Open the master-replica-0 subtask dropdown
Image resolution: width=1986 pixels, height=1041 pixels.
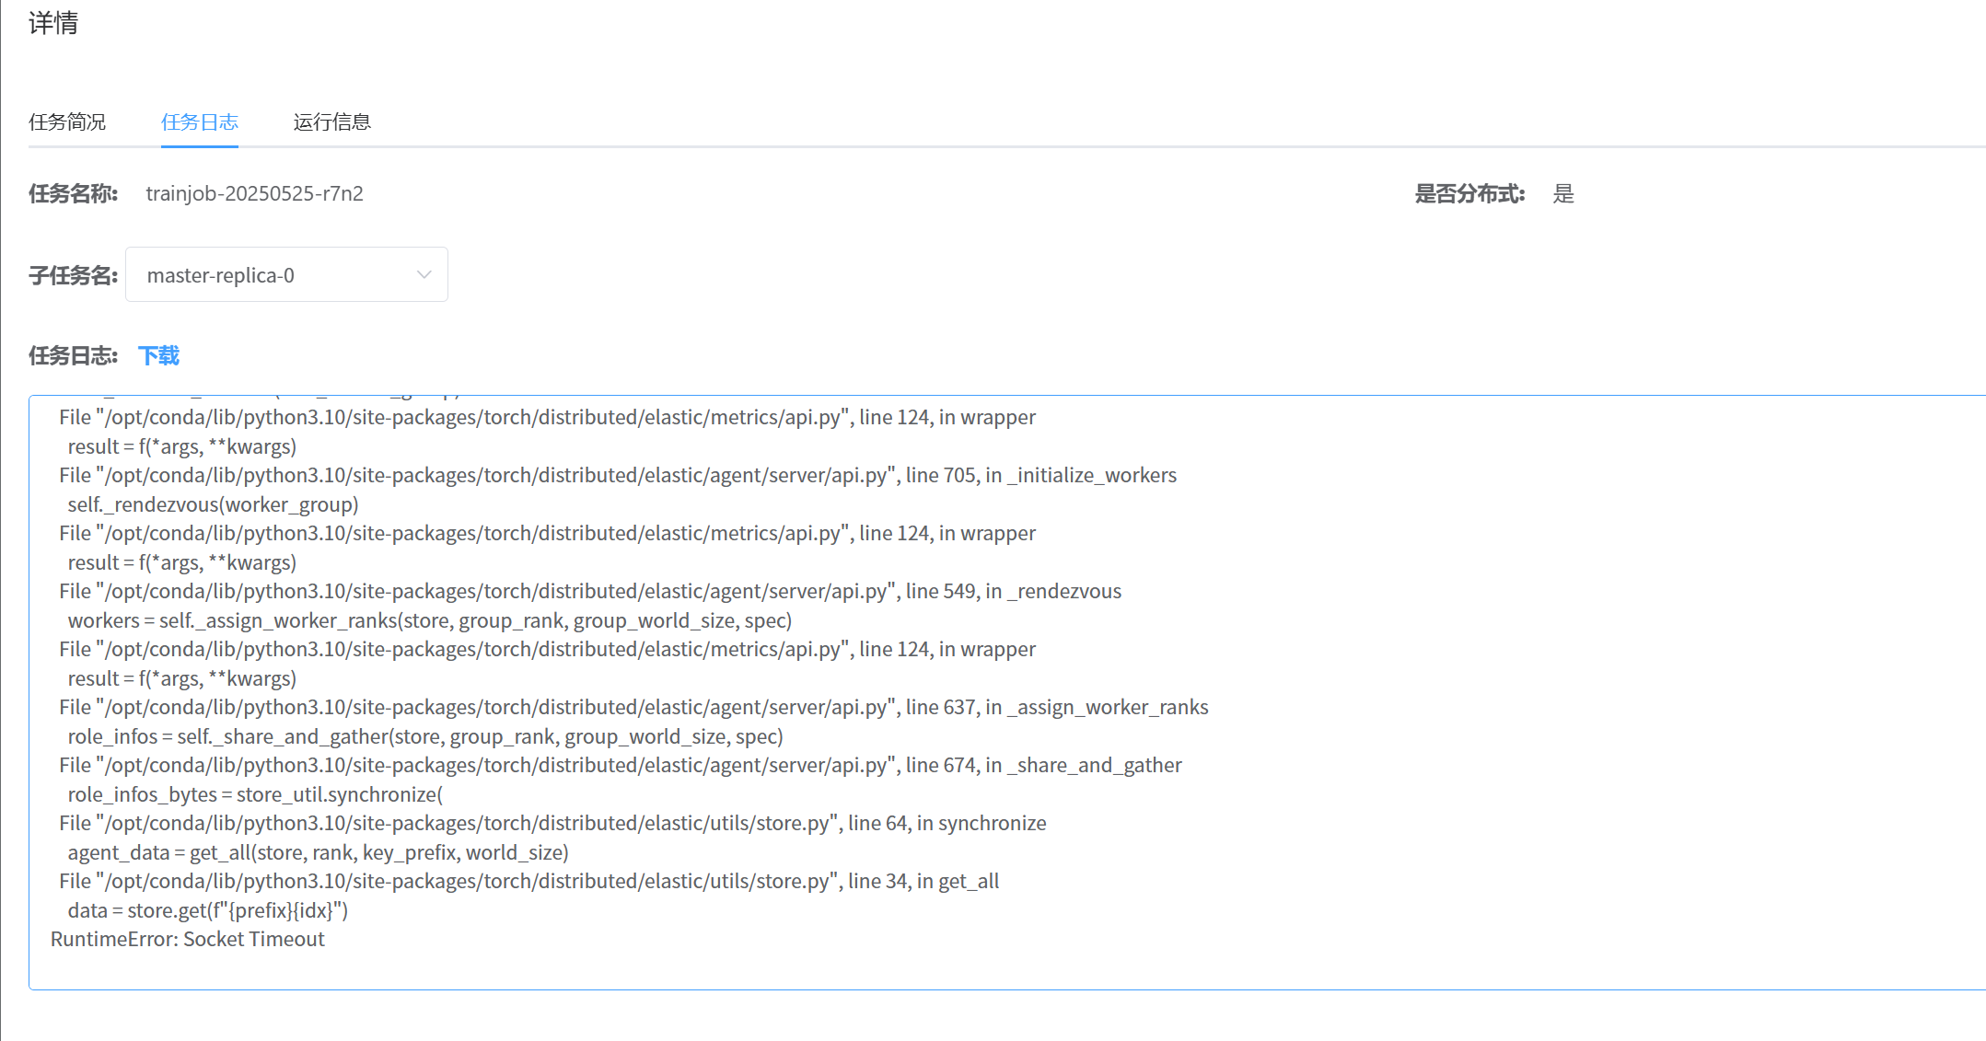[285, 274]
